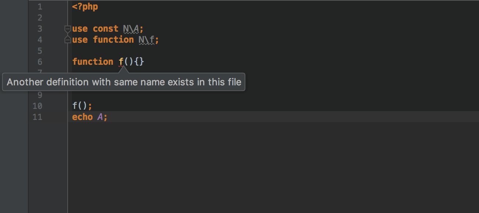Screen dimensions: 479x213
Task: Click the fold end marker on line 4
Action: pos(68,39)
